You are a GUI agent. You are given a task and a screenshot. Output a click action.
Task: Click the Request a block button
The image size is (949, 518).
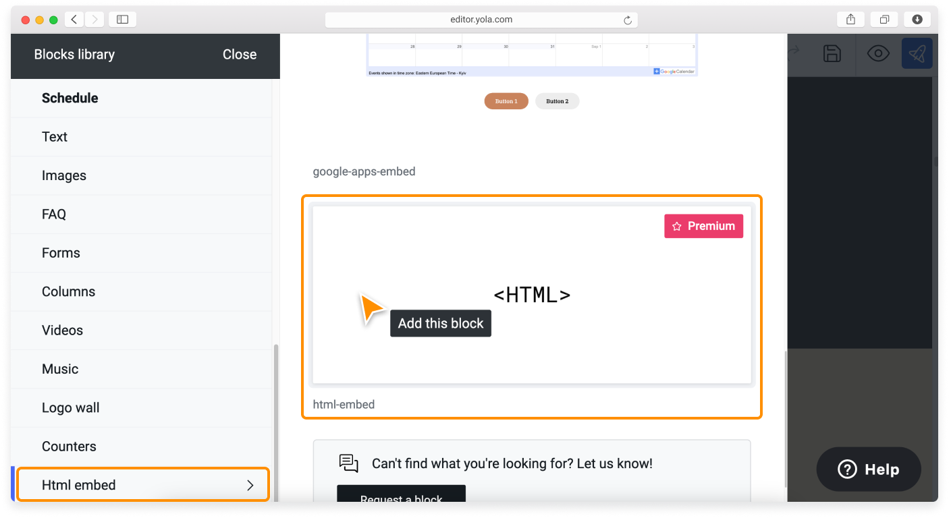(401, 497)
